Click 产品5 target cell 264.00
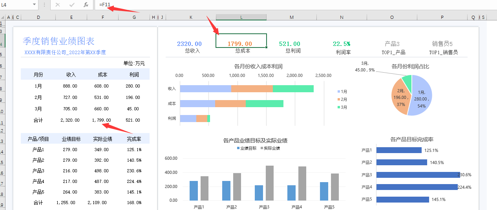The height and width of the screenshot is (210, 497). [x=70, y=192]
